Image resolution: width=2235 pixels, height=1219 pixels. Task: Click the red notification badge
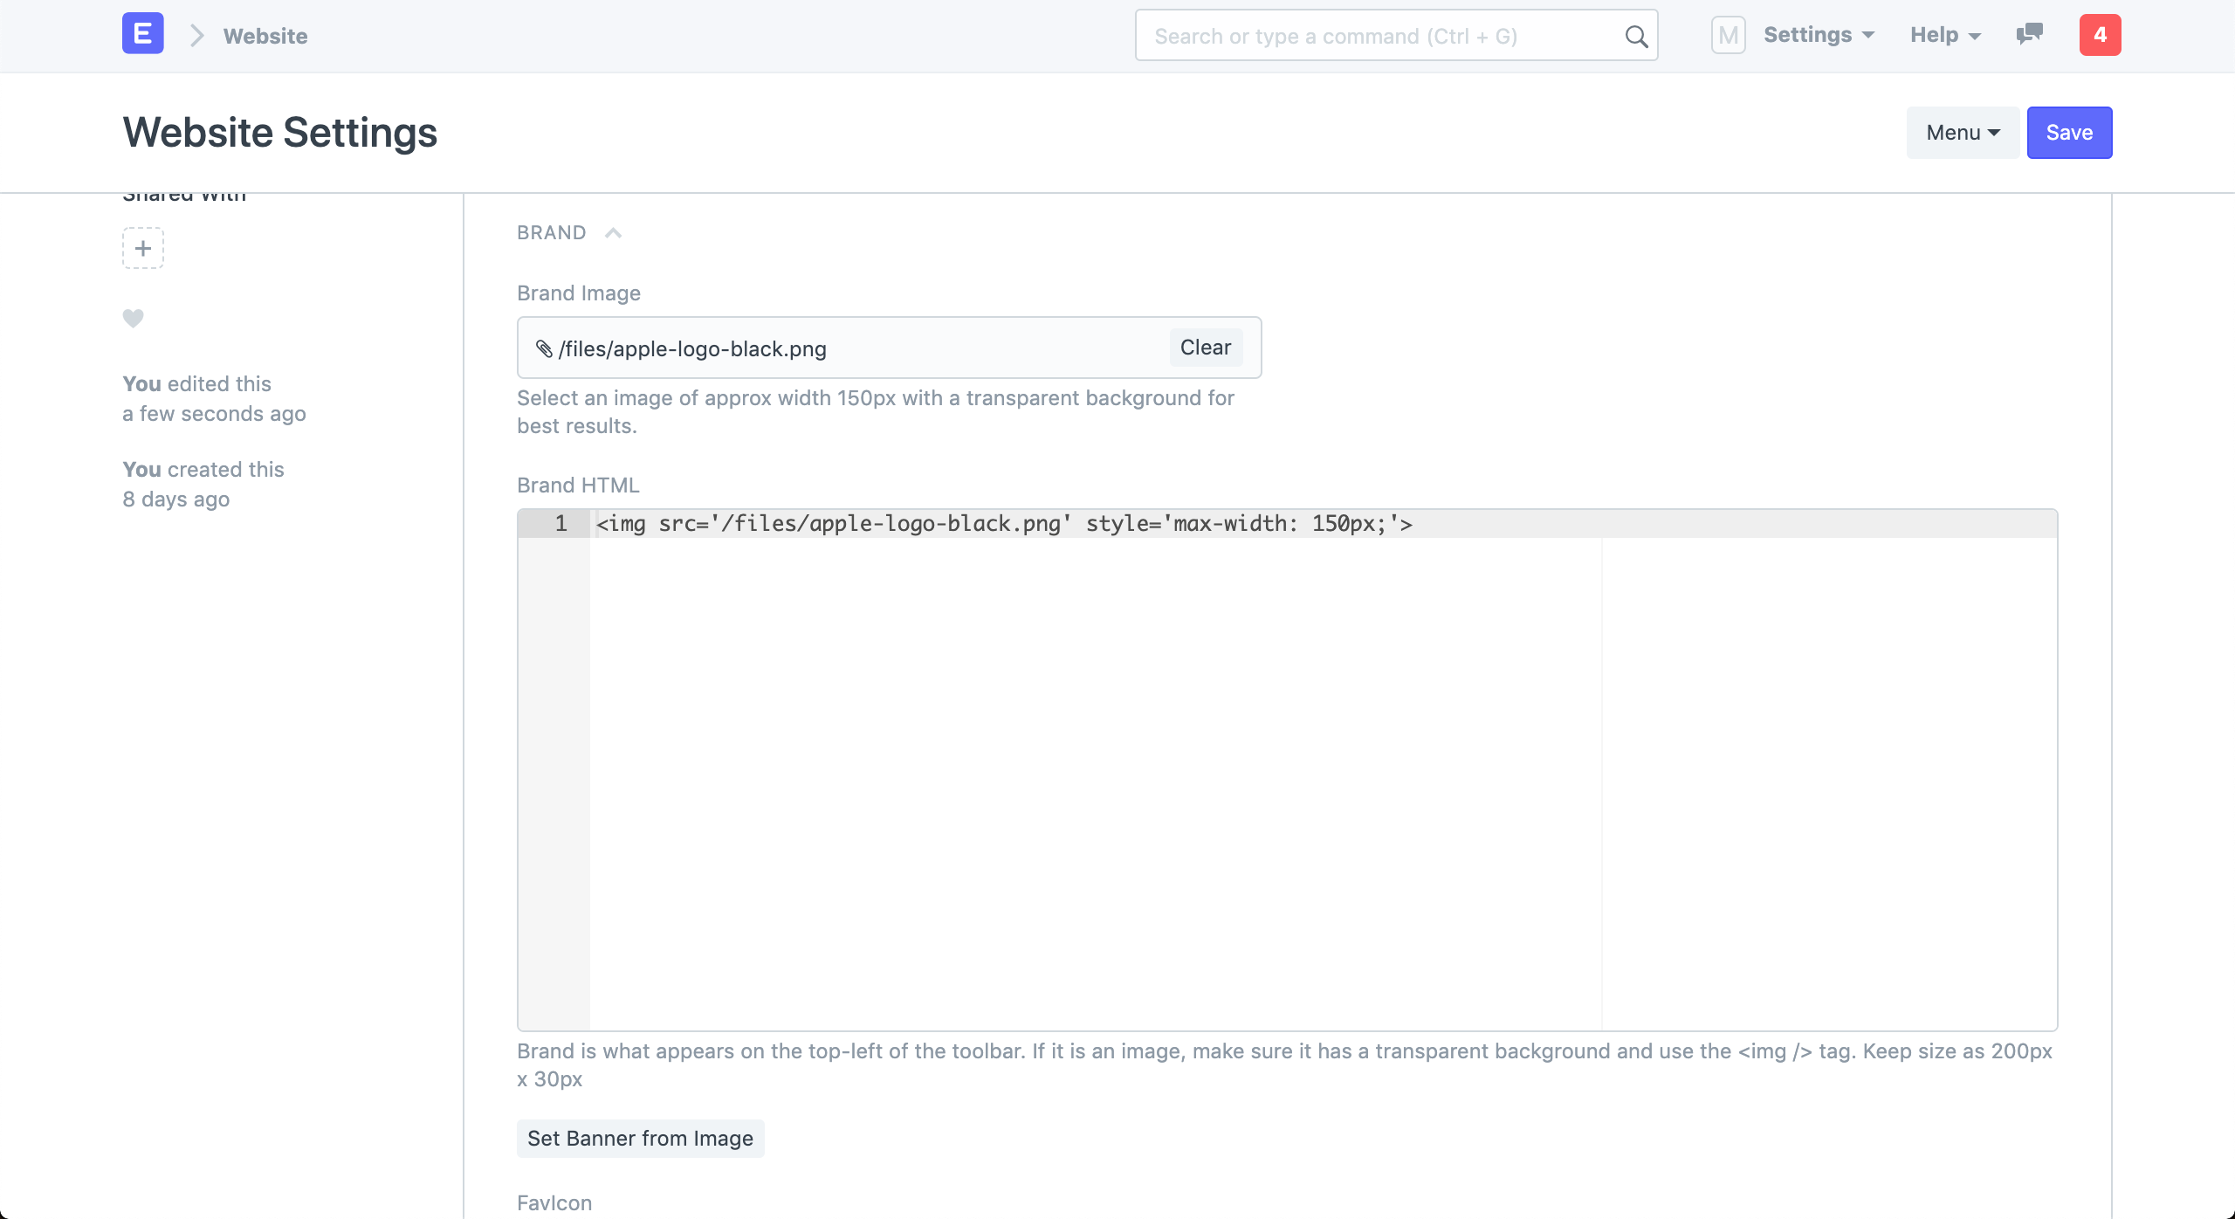tap(2100, 35)
